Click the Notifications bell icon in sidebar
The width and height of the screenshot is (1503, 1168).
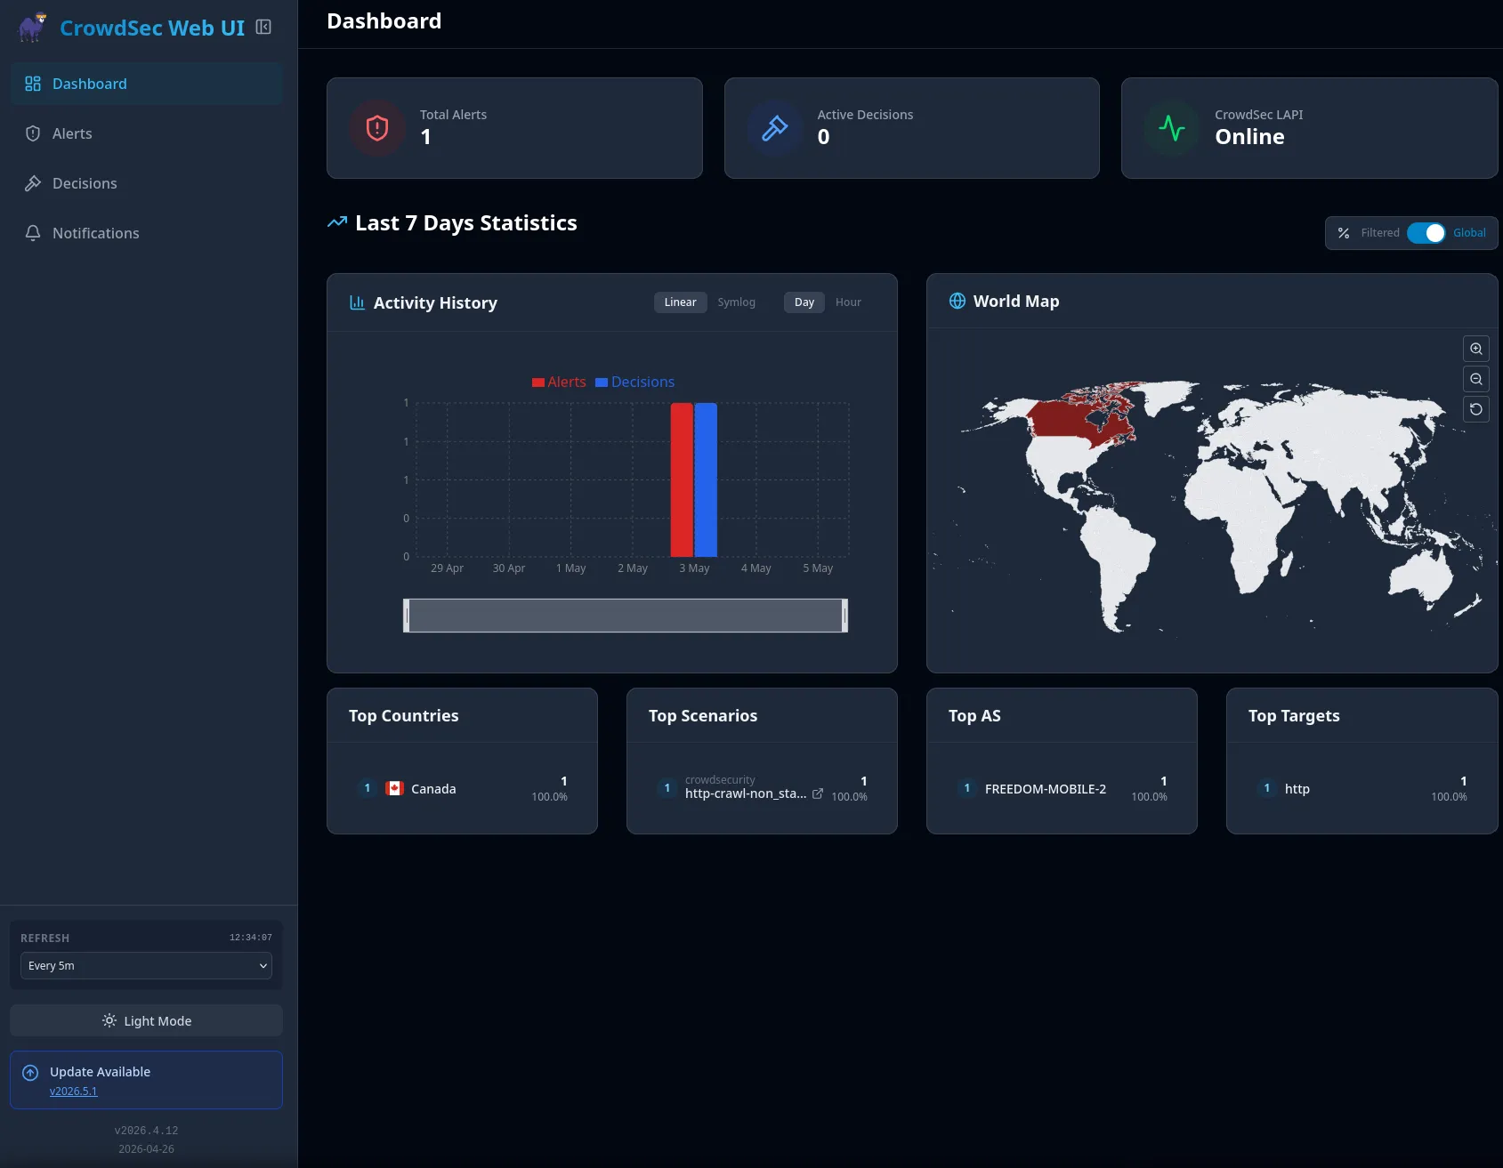33,233
